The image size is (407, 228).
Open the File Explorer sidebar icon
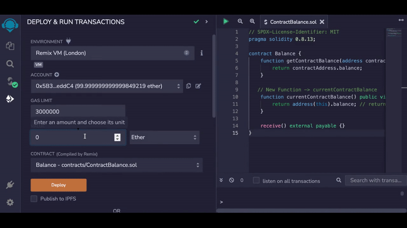pos(10,46)
